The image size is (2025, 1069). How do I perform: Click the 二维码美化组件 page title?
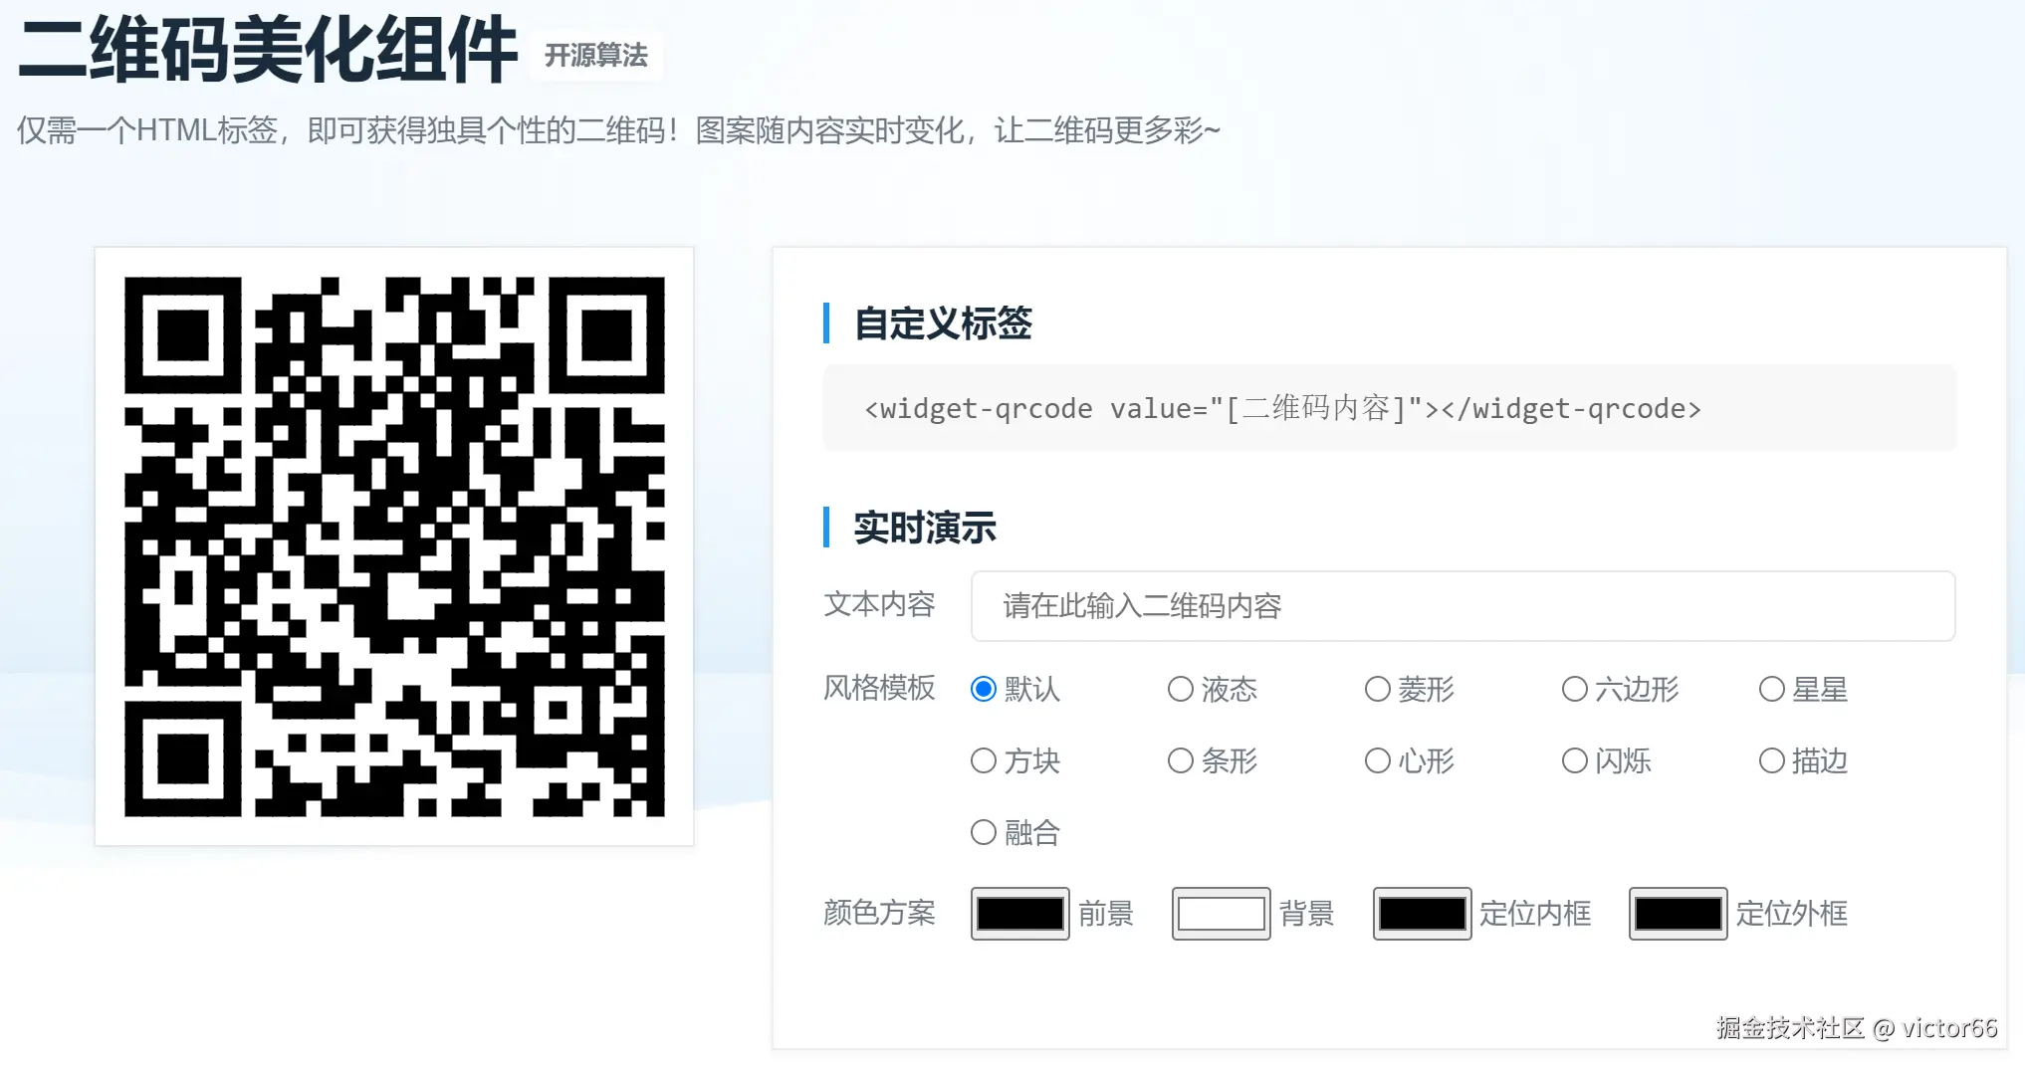[x=268, y=50]
